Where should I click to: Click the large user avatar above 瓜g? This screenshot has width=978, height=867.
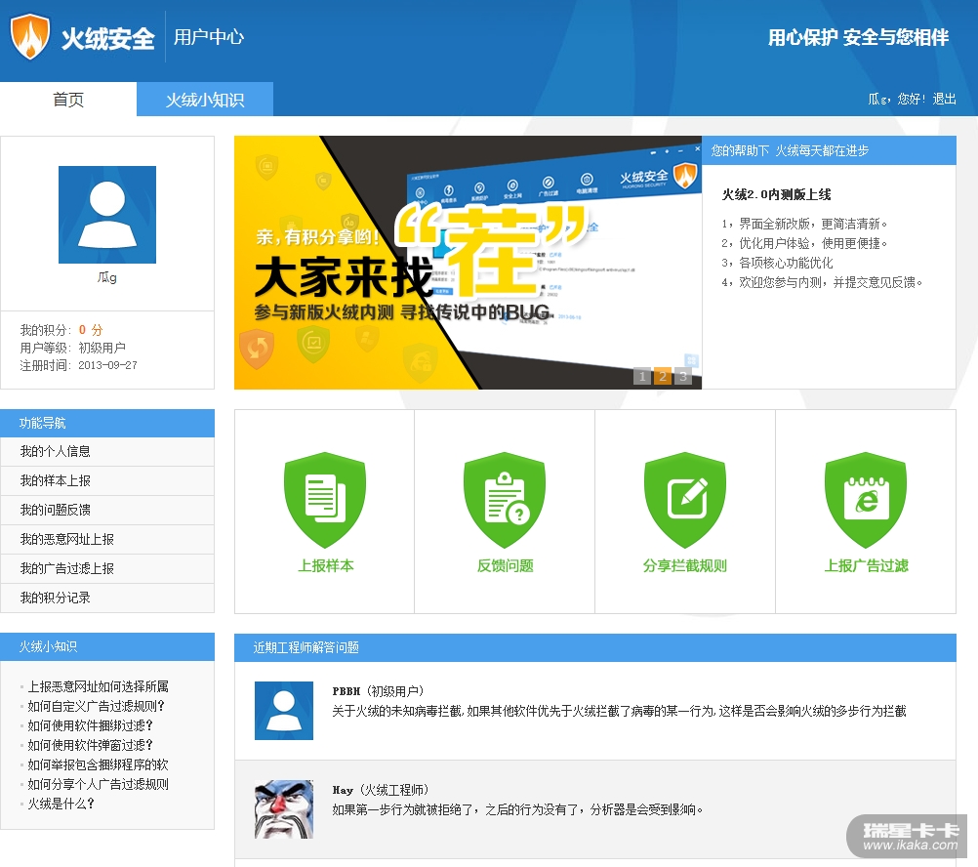[x=107, y=215]
